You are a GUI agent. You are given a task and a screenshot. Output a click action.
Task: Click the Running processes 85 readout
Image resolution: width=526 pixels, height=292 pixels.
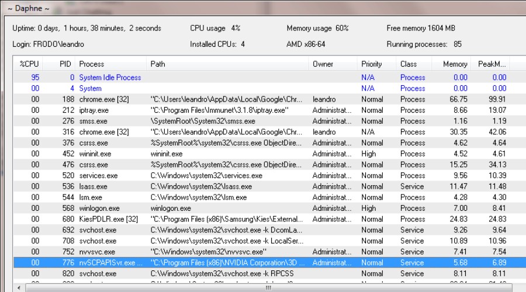coord(424,44)
